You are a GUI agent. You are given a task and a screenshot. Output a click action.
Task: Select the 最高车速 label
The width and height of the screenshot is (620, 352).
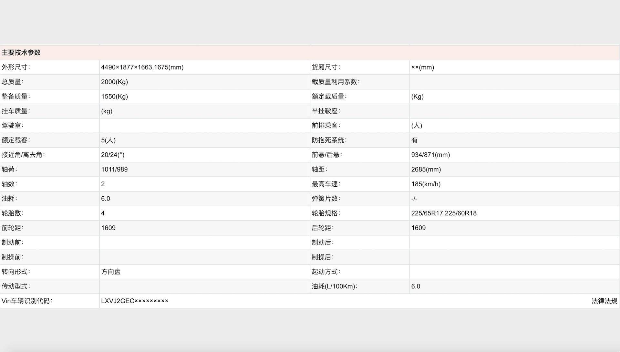(326, 184)
